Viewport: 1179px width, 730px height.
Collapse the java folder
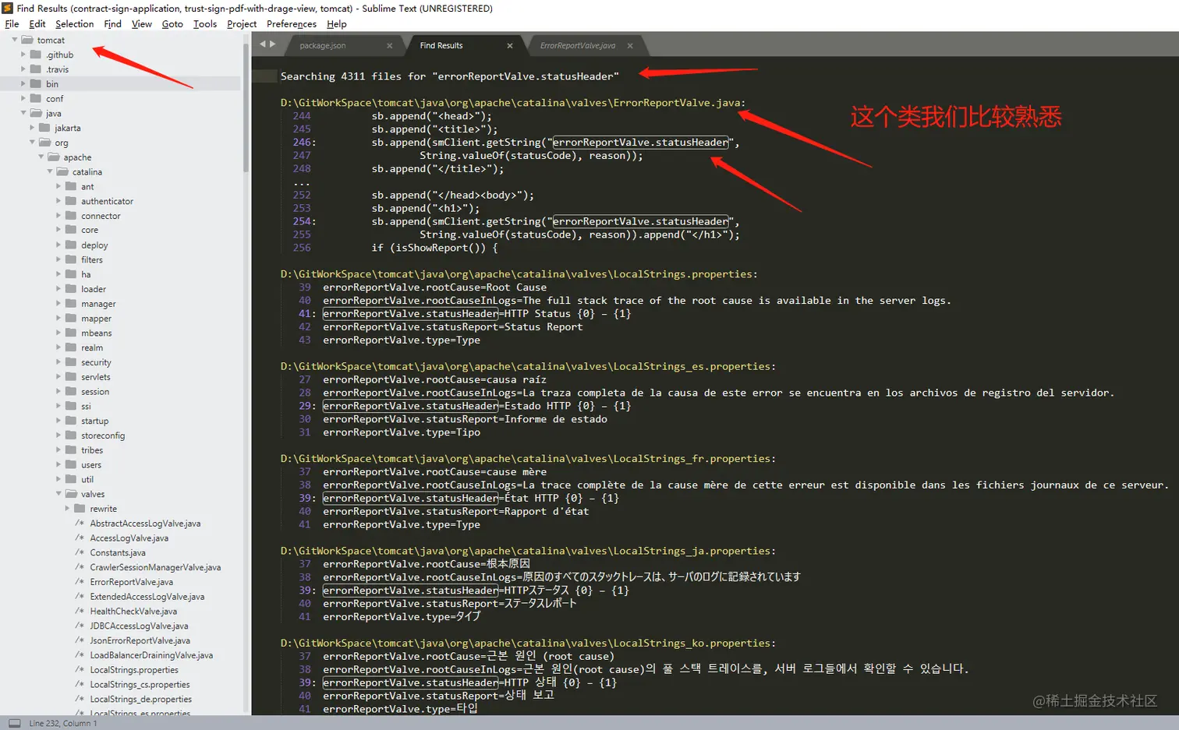(x=23, y=113)
